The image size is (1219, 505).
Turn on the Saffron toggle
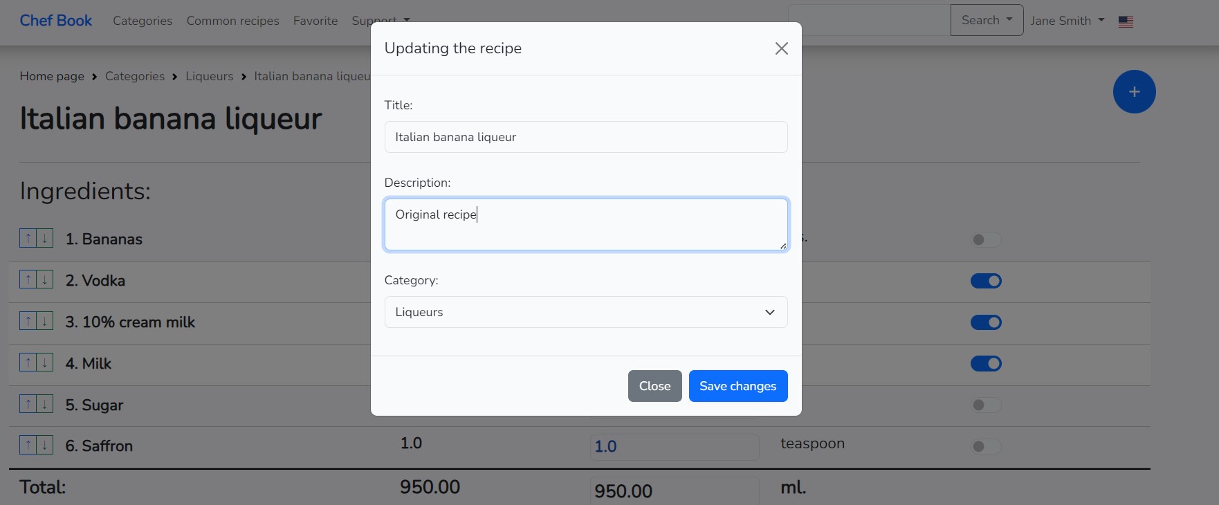pyautogui.click(x=986, y=447)
